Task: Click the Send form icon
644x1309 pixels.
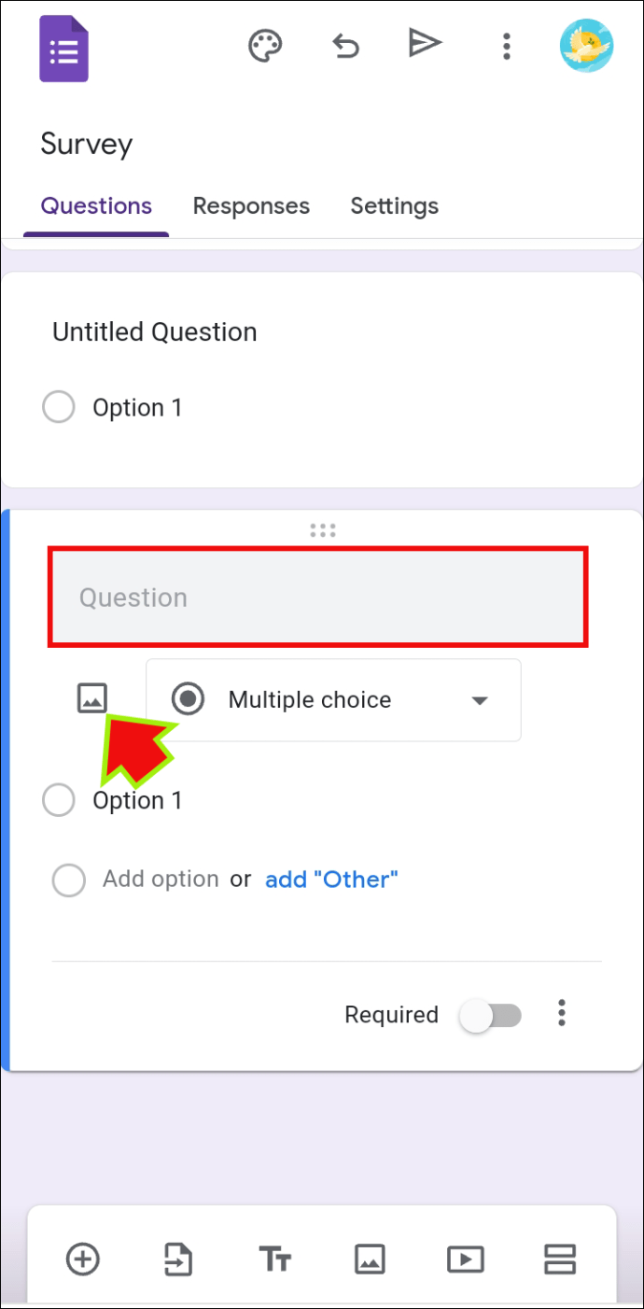Action: point(425,44)
